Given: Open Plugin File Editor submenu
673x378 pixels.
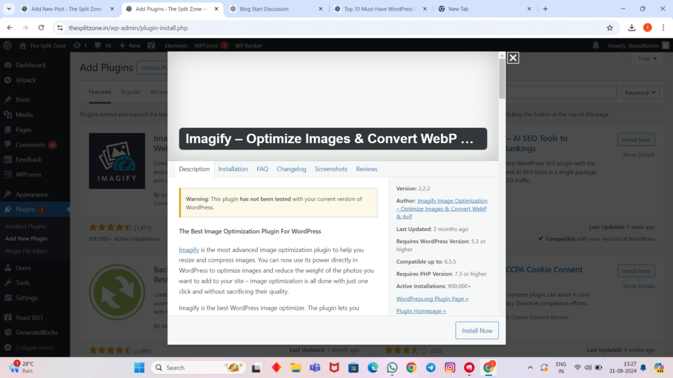Looking at the screenshot, I should pos(26,251).
